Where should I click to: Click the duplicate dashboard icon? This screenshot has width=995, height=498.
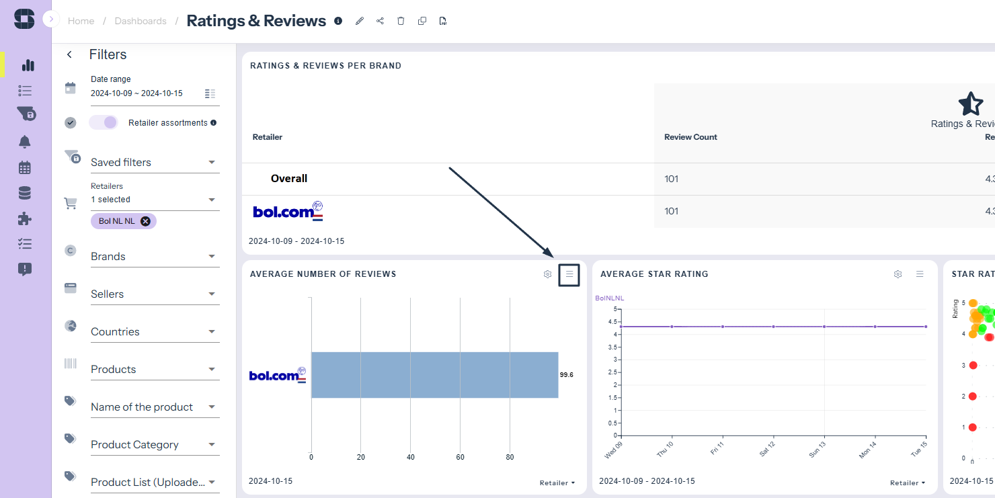tap(422, 21)
